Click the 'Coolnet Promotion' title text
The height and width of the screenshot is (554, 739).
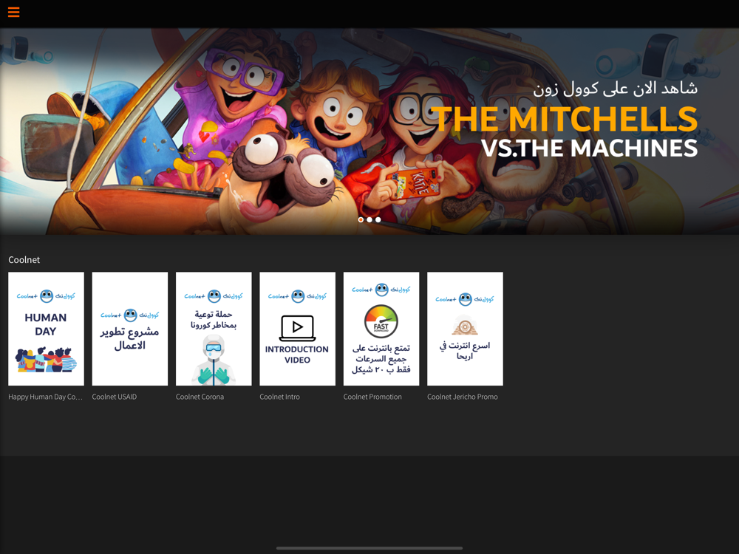click(x=372, y=397)
